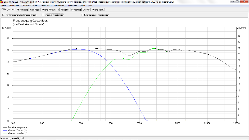The height and width of the screenshot is (140, 249).
Task: Click the Z [Ohm] axis label
Action: 241,28
